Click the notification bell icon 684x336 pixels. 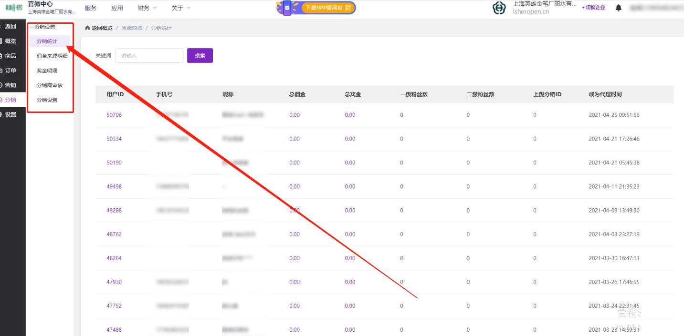[x=619, y=8]
